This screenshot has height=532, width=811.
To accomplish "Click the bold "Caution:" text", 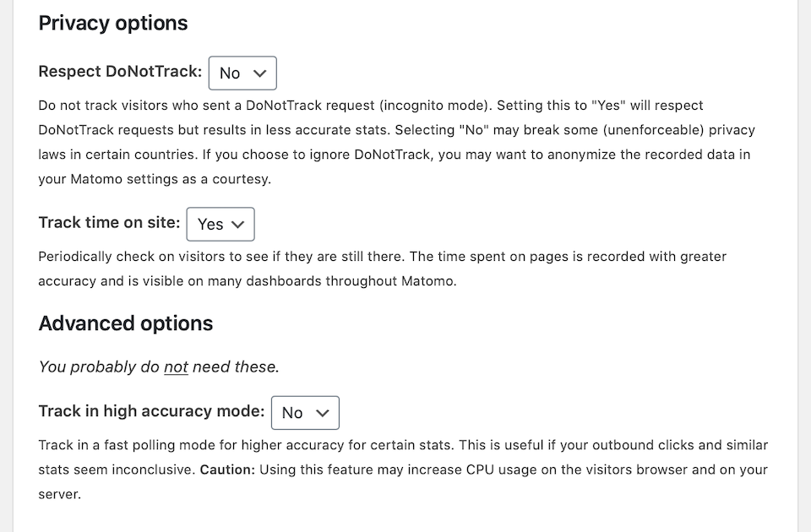I will click(x=227, y=470).
